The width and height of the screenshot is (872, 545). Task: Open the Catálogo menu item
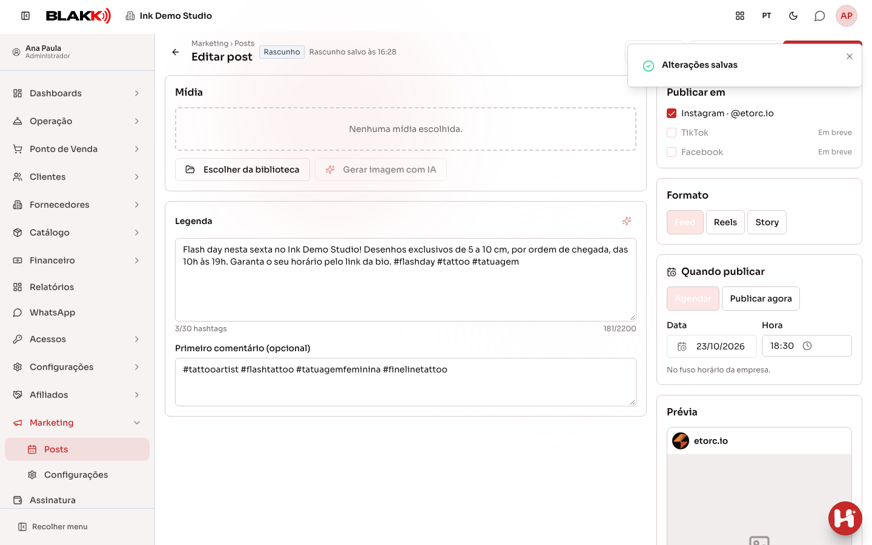click(x=77, y=233)
